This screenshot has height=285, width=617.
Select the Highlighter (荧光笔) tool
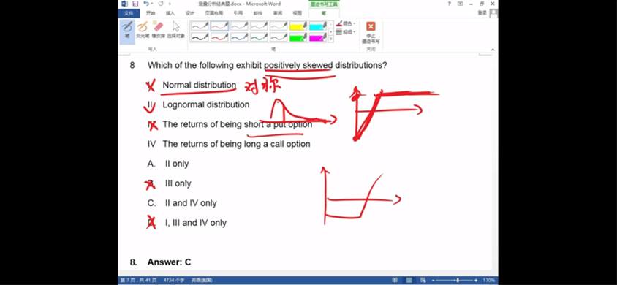143,29
